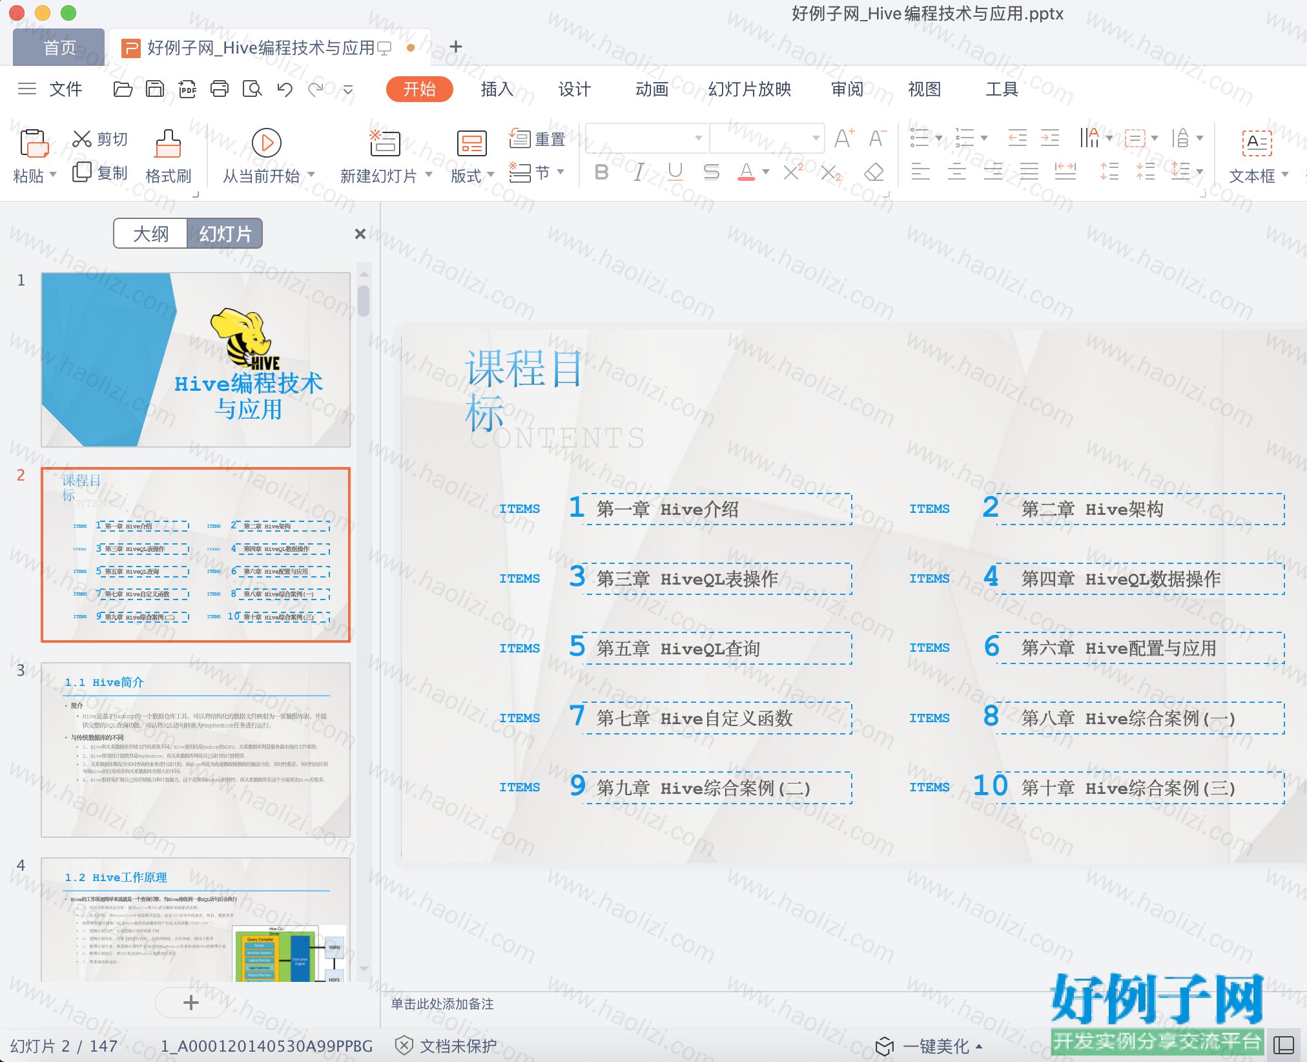Open the 文件 File menu
Image resolution: width=1307 pixels, height=1062 pixels.
tap(66, 89)
